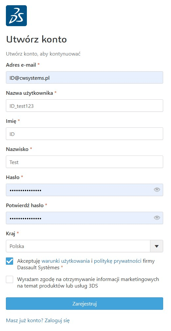Click the Nazwa użytkownika field with ID_test123
The height and width of the screenshot is (331, 171).
click(x=85, y=106)
